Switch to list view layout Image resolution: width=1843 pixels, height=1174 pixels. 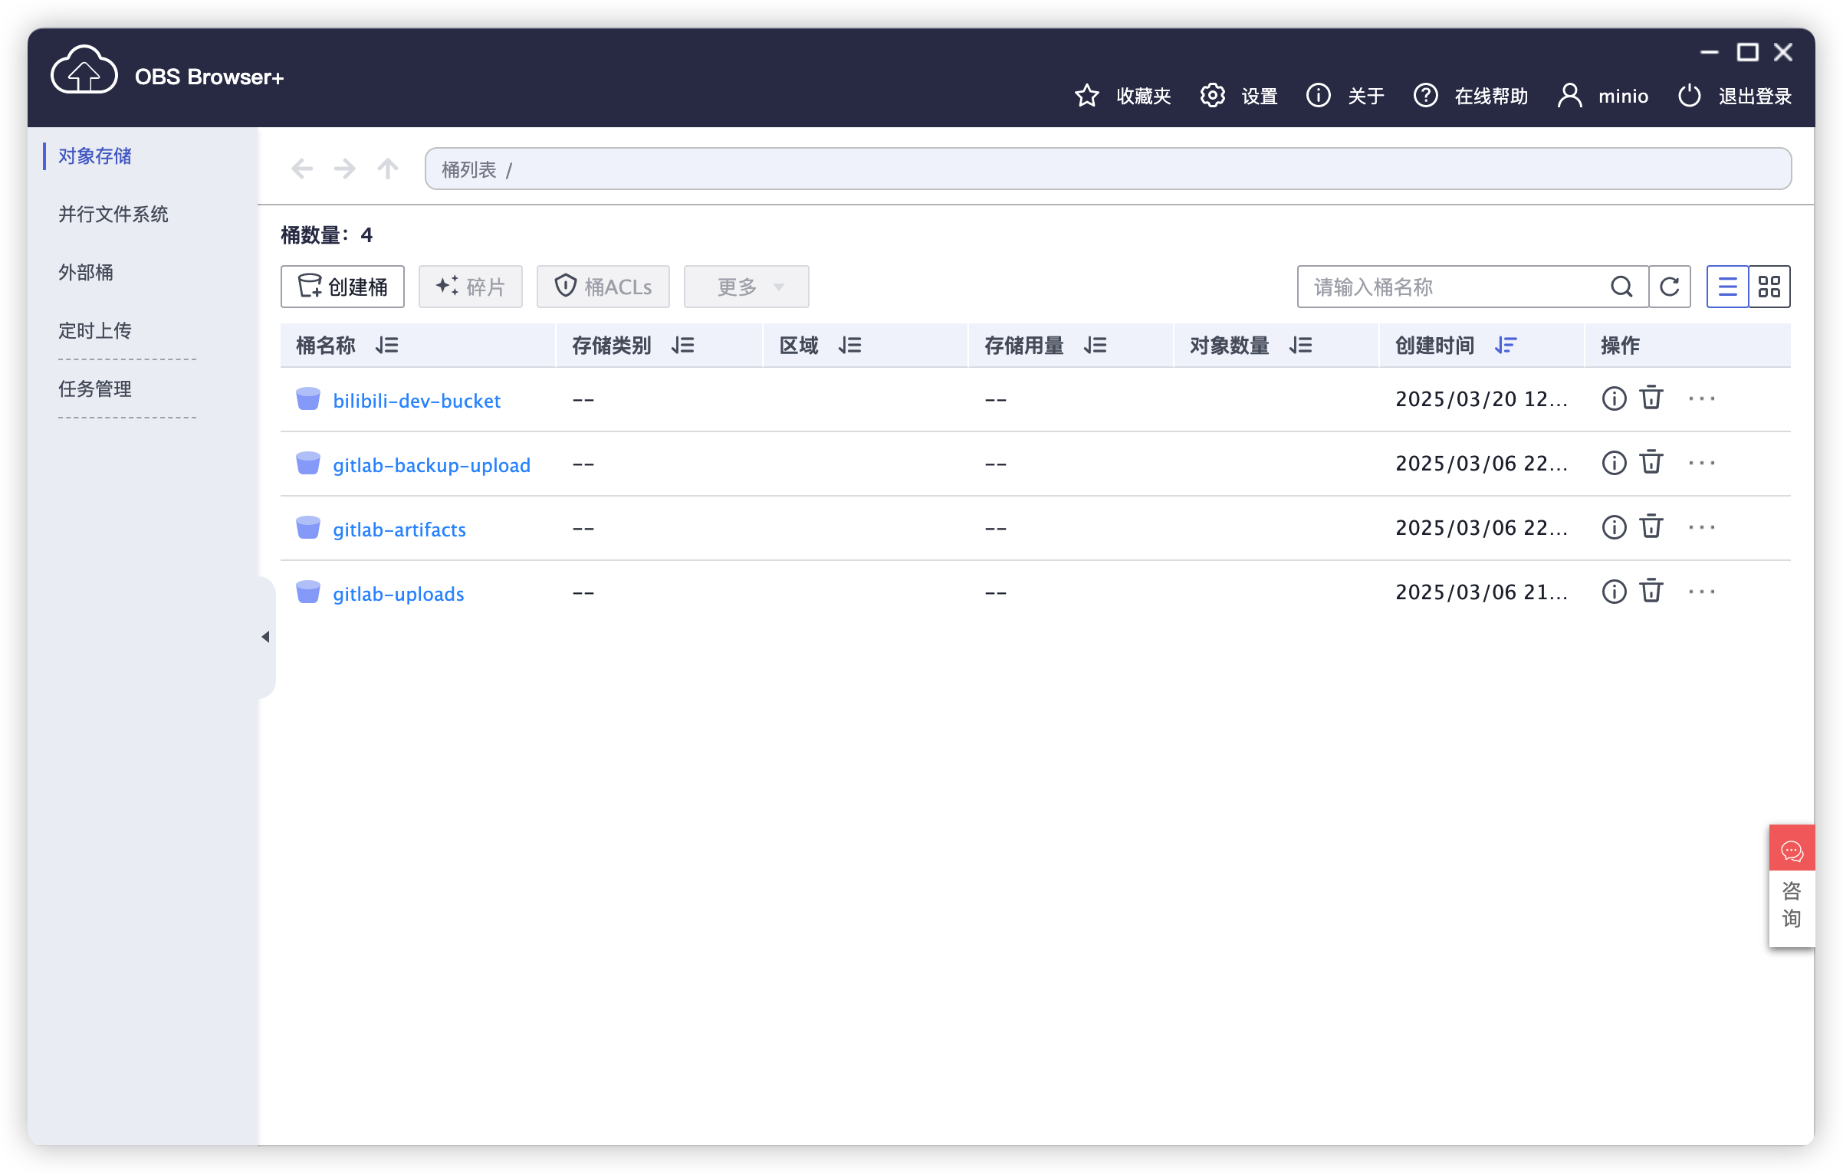pyautogui.click(x=1728, y=287)
